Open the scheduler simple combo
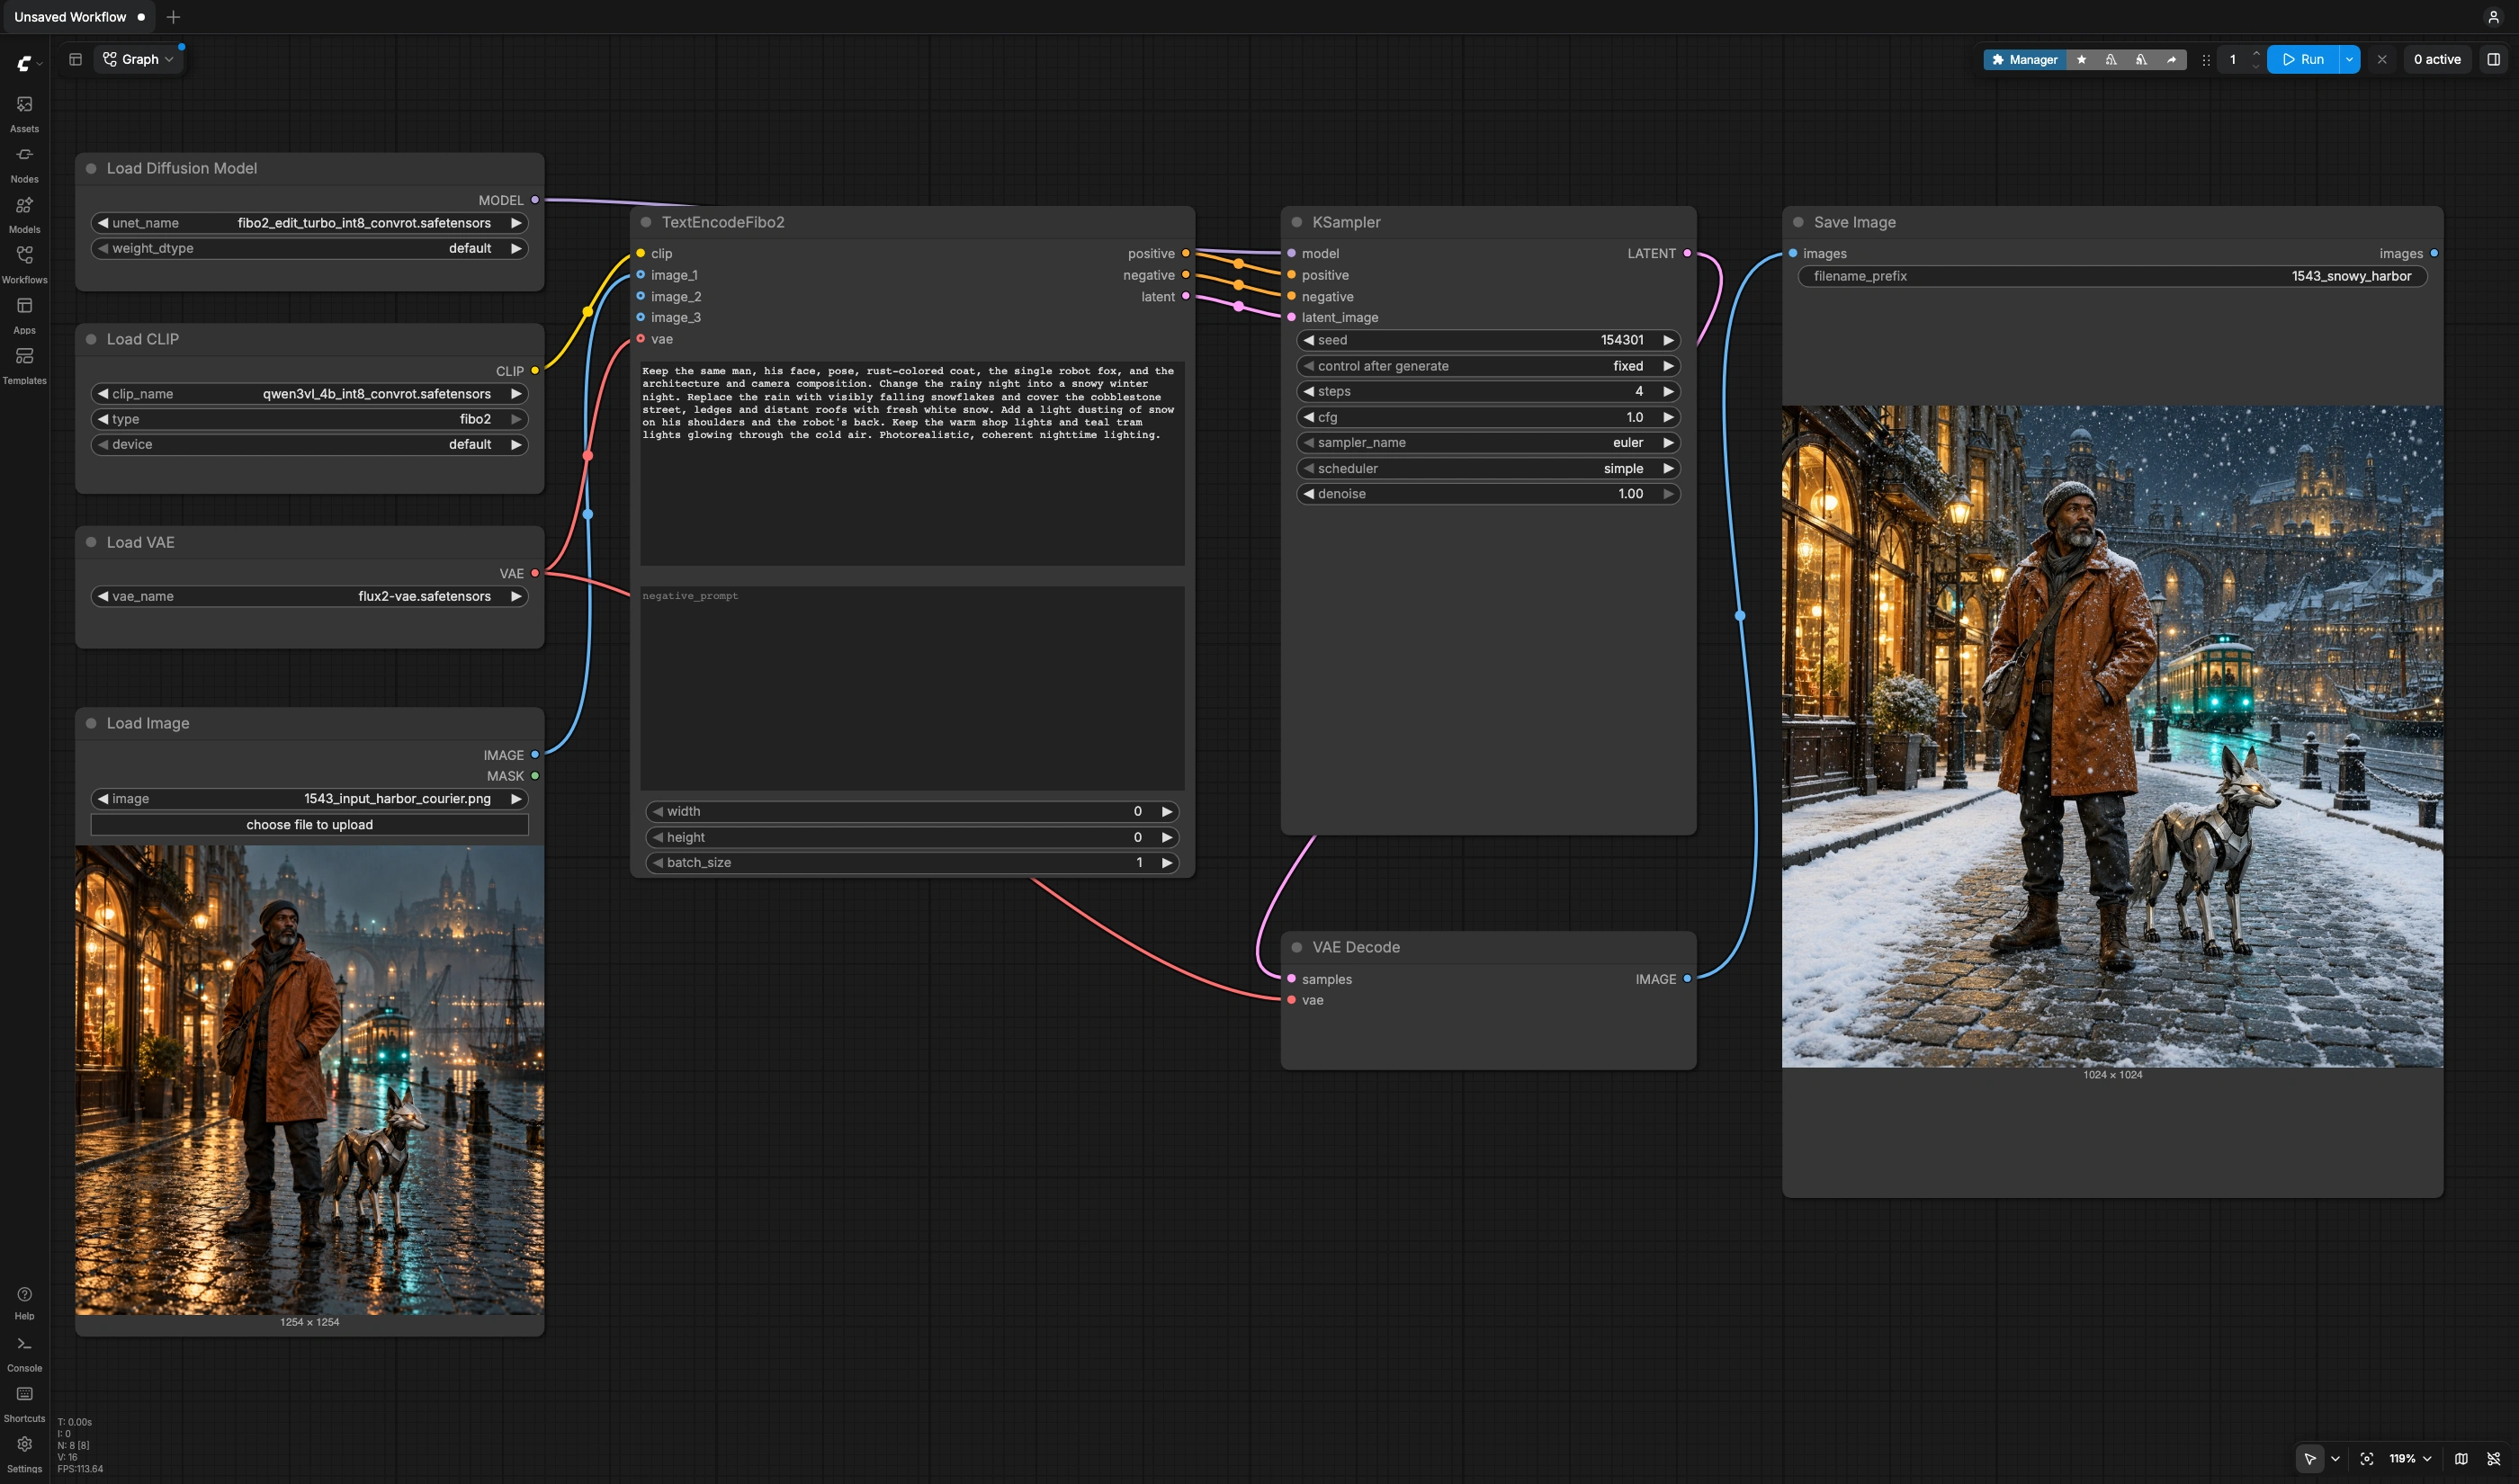Viewport: 2519px width, 1484px height. (1487, 468)
